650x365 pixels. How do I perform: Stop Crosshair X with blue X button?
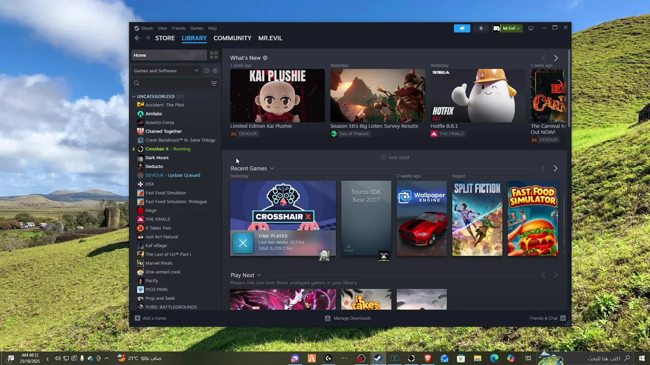pyautogui.click(x=243, y=243)
